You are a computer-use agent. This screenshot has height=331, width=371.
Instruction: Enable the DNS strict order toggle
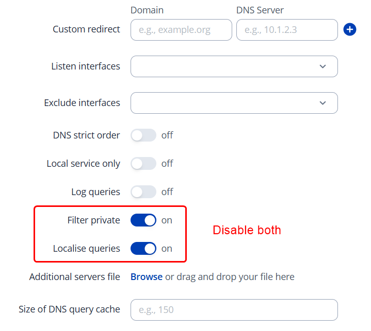click(143, 135)
